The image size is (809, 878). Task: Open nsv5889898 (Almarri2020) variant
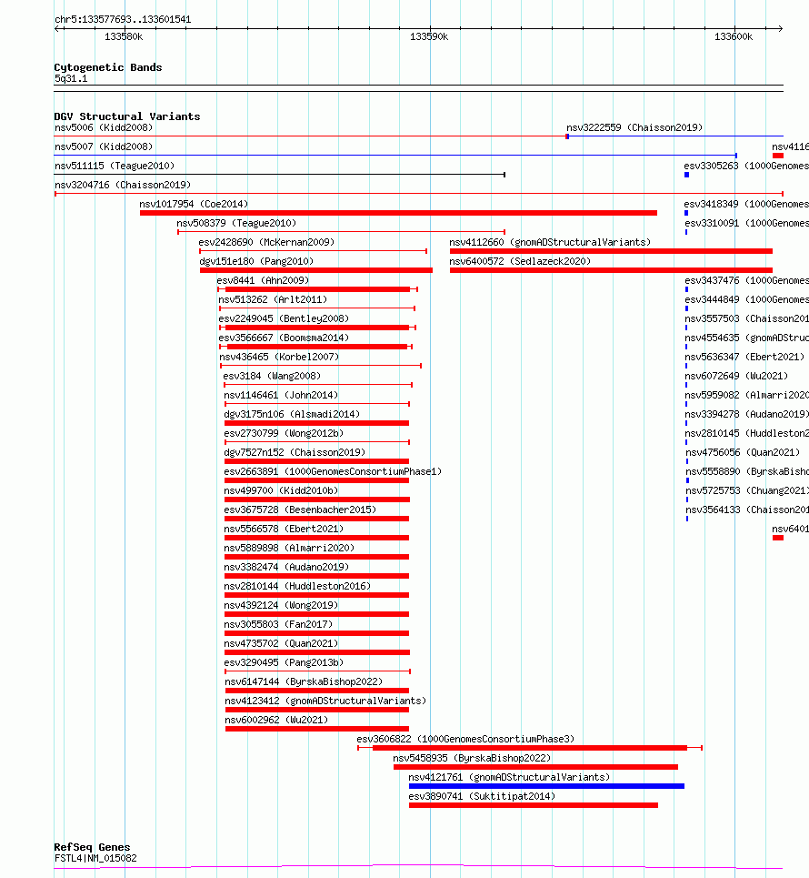click(289, 548)
